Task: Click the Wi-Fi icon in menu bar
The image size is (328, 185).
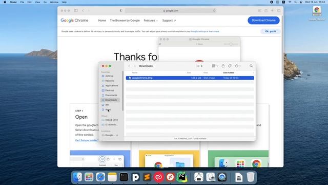Action: point(290,2)
